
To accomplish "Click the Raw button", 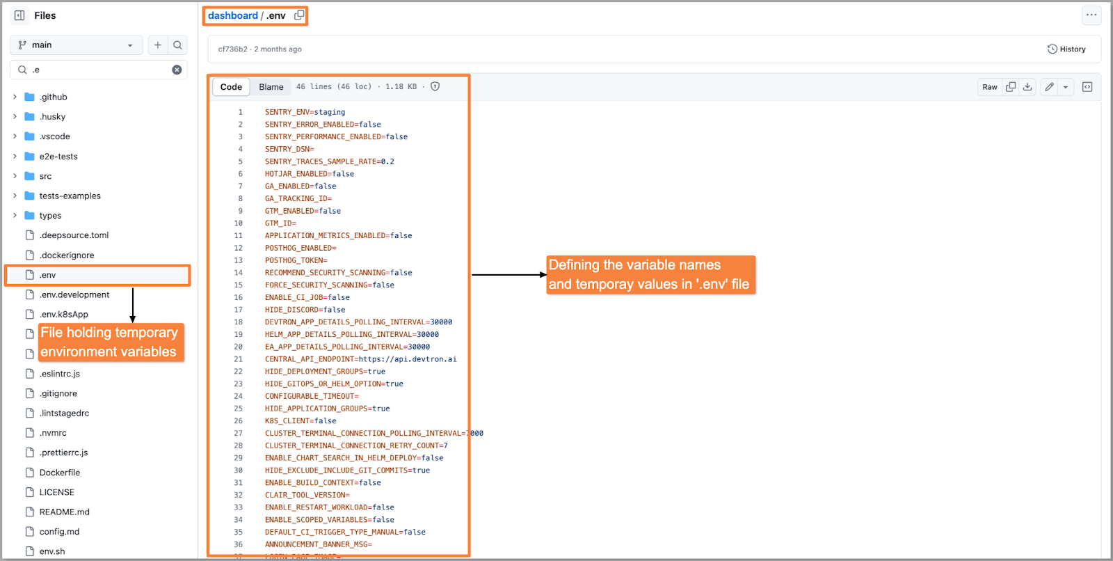I will click(x=990, y=87).
